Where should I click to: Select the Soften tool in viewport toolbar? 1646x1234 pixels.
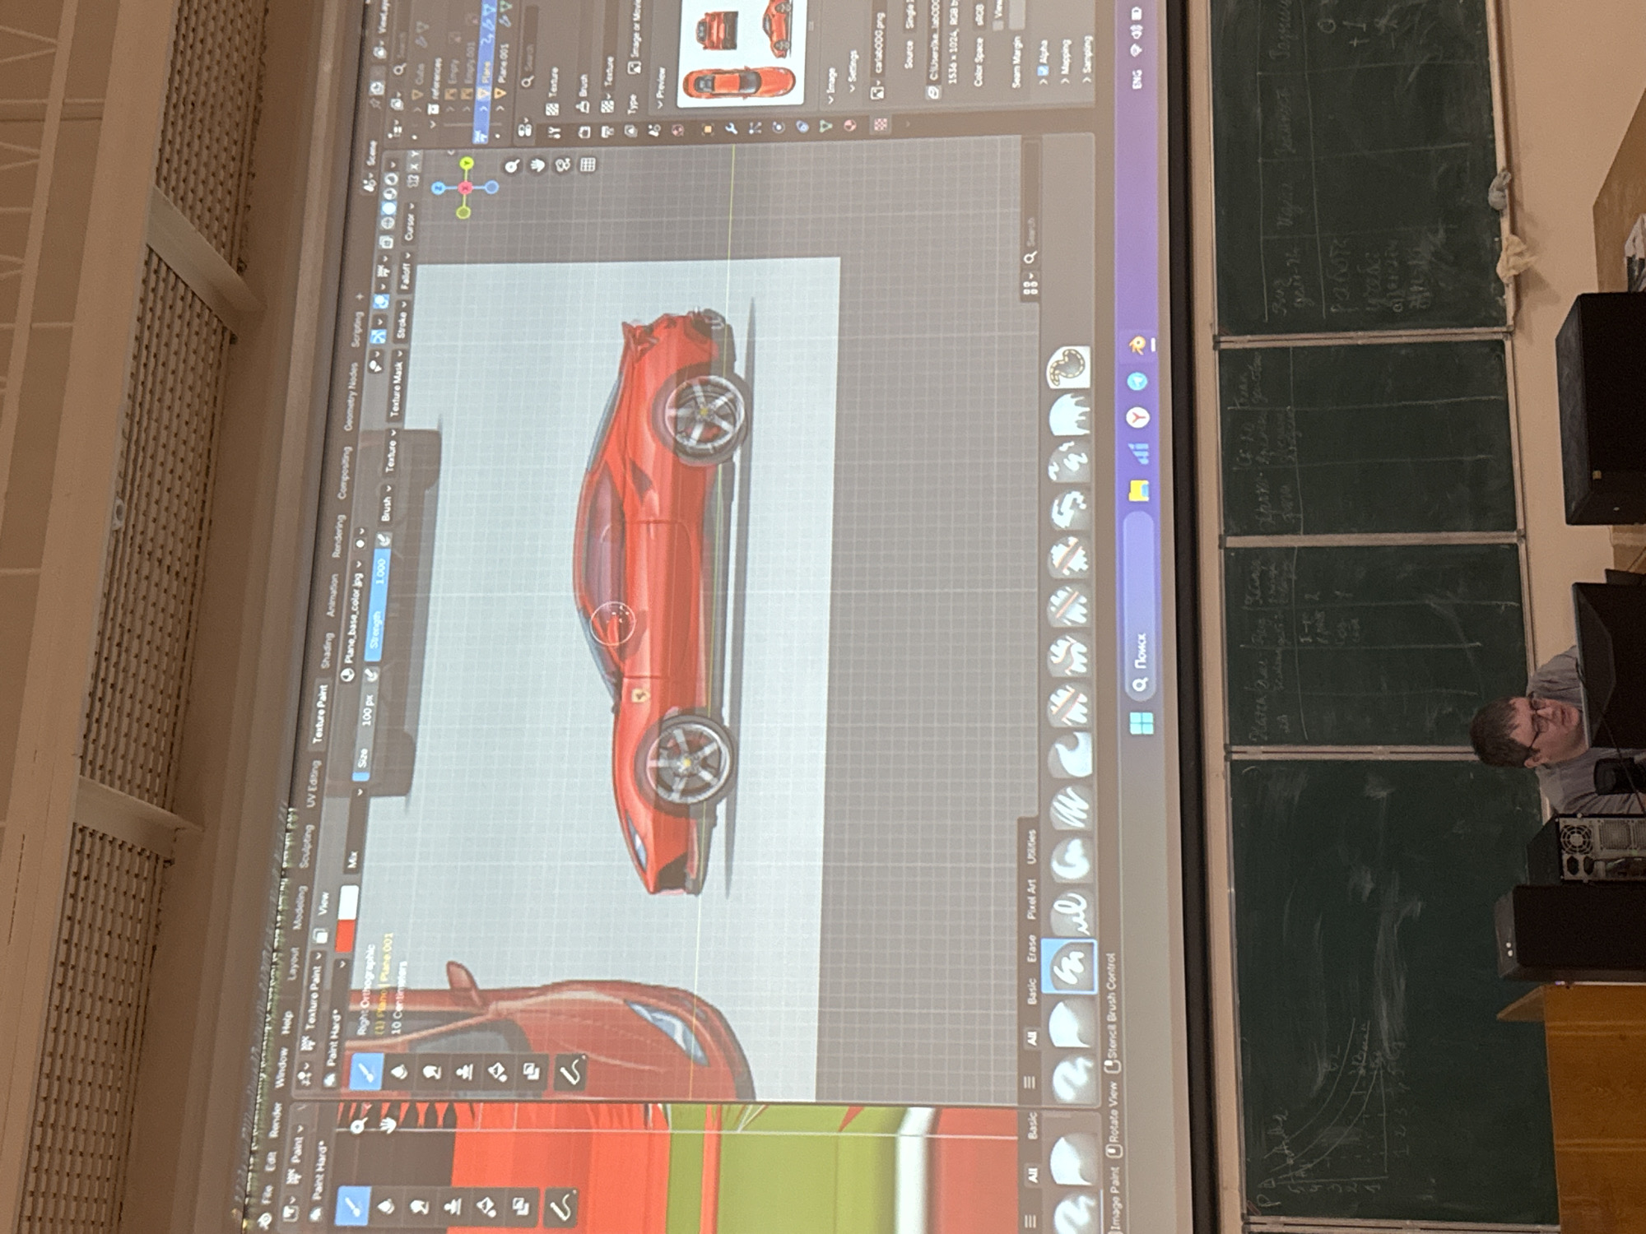[398, 1071]
